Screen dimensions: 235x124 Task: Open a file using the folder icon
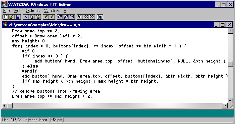(12, 17)
